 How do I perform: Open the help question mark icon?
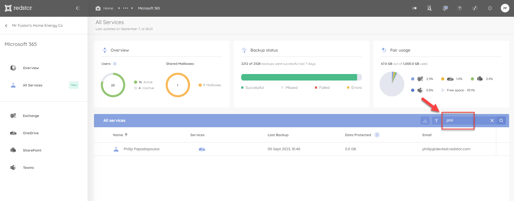tap(460, 8)
